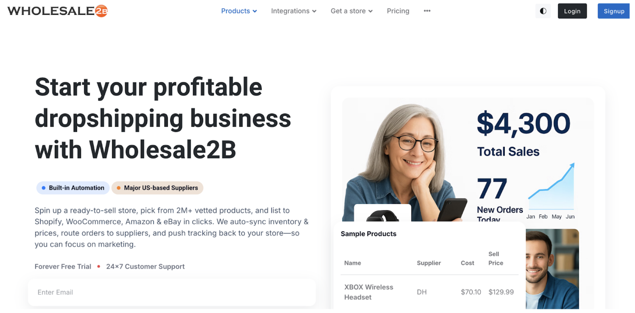Open the Products dropdown
This screenshot has height=313, width=635.
[x=236, y=11]
